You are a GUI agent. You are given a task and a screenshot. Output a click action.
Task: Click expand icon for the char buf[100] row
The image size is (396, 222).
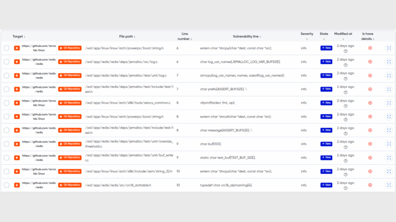click(389, 144)
